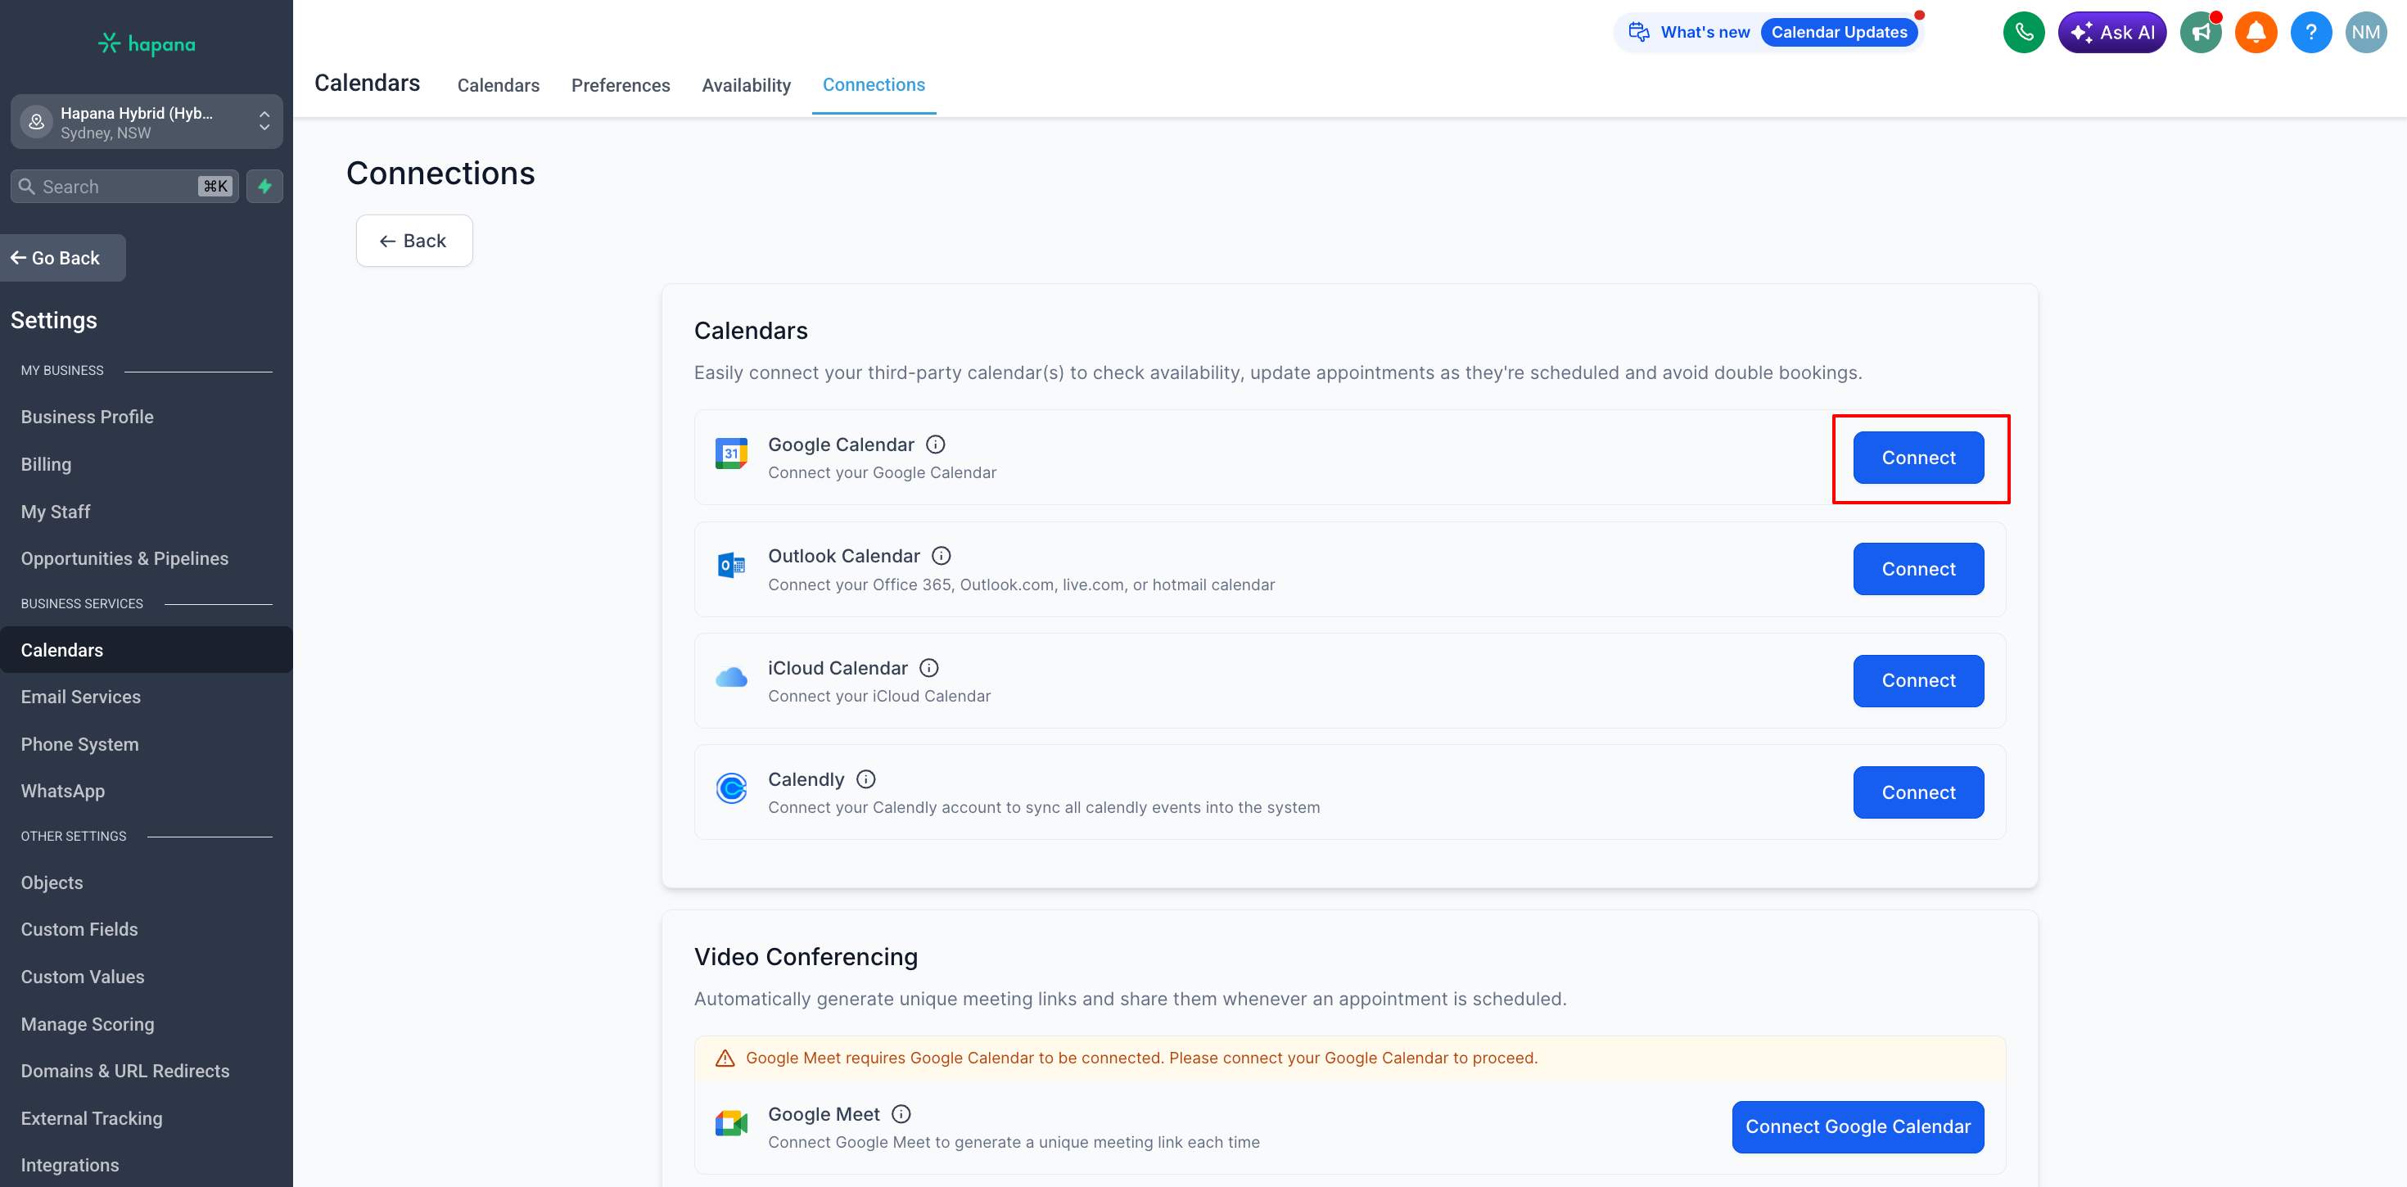Click the Google Meet info icon
This screenshot has width=2407, height=1187.
coord(901,1114)
